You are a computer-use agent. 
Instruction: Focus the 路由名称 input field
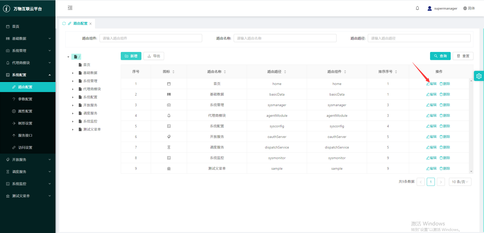[x=285, y=38]
